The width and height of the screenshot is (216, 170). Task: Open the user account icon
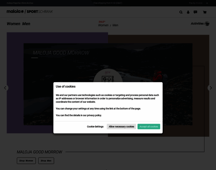(x=188, y=12)
